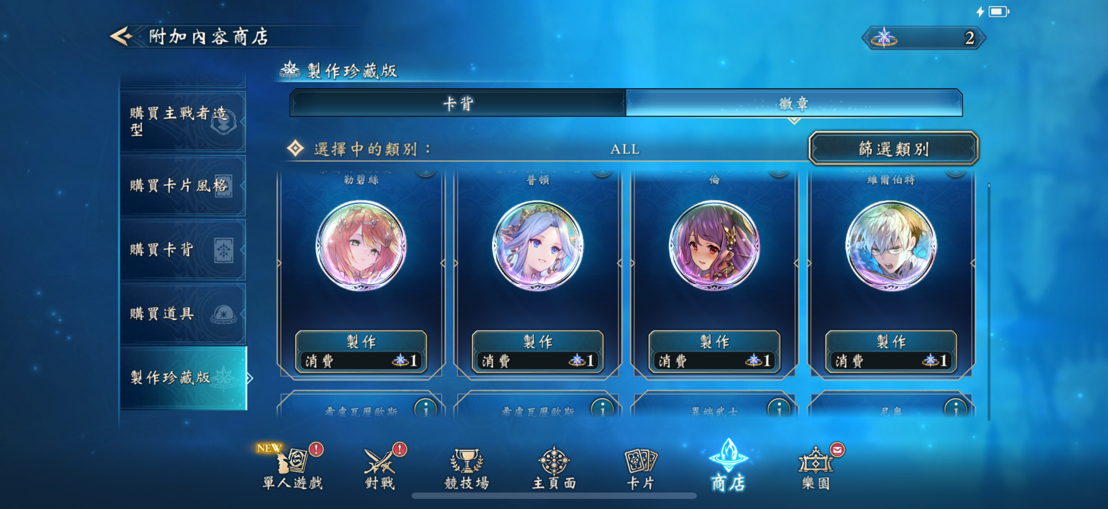
Task: Open the 對戰 crossed swords icon
Action: [x=380, y=468]
